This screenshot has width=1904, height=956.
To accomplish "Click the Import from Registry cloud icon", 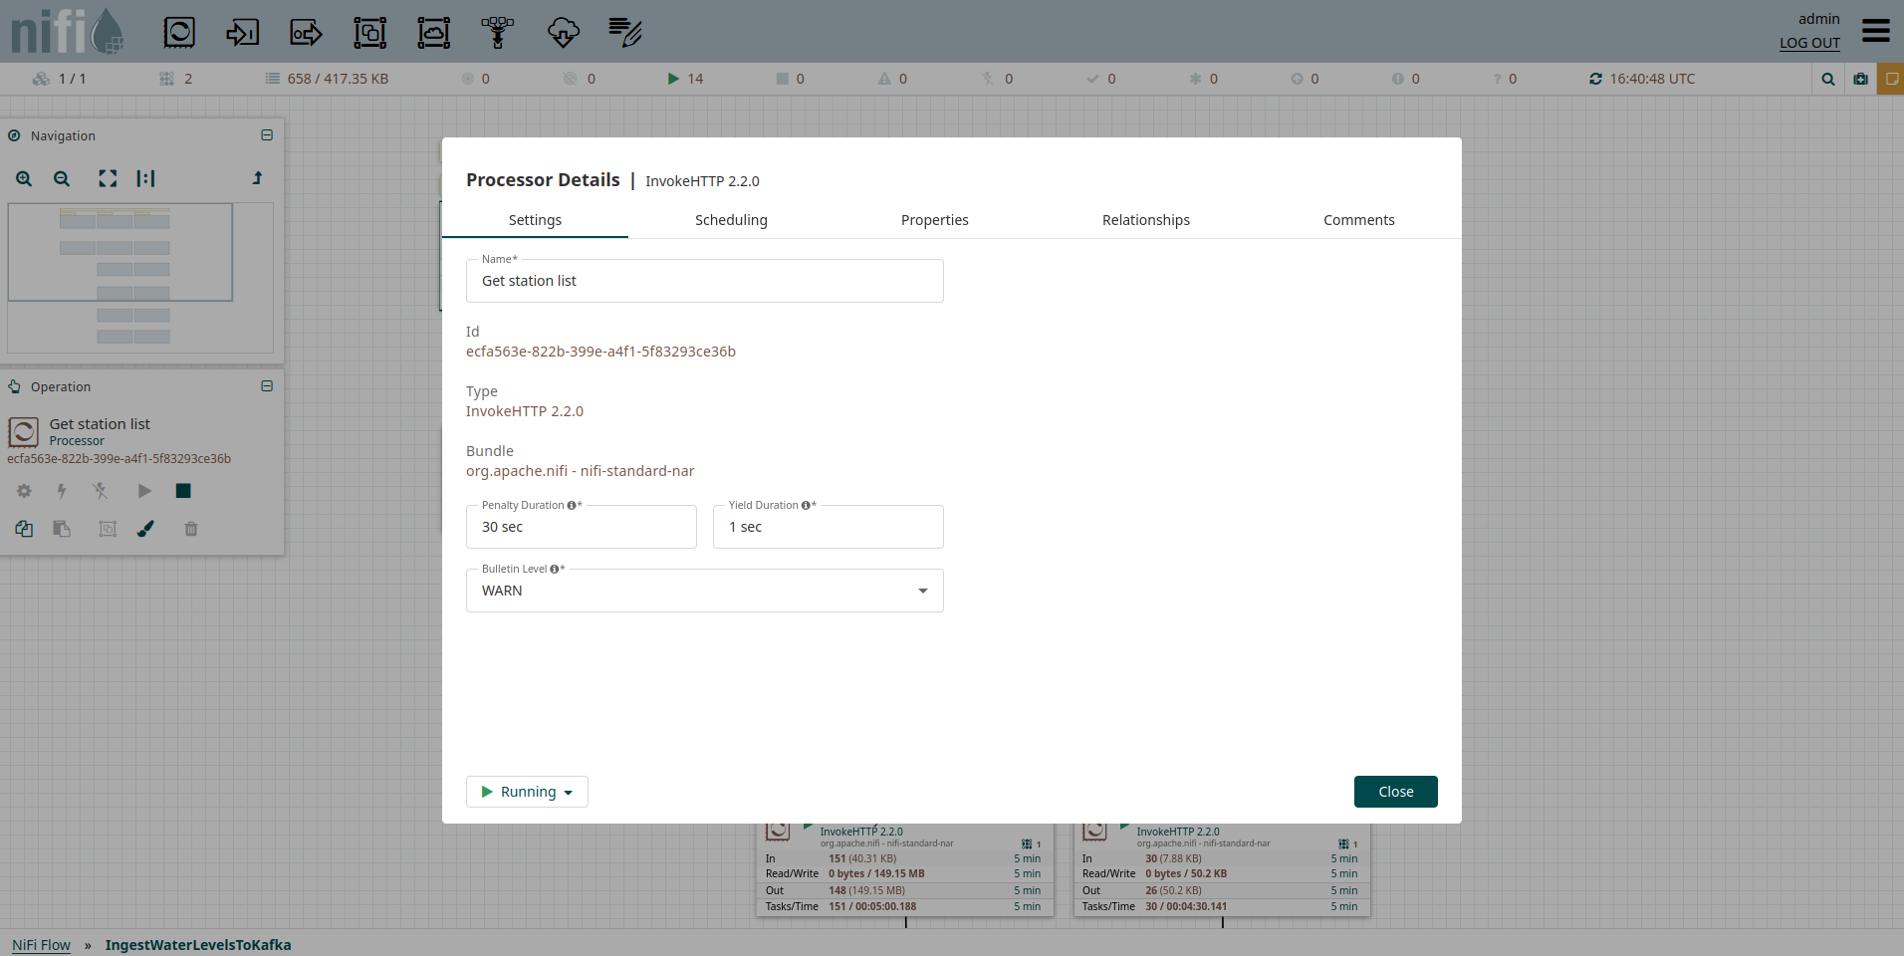I will [x=563, y=33].
